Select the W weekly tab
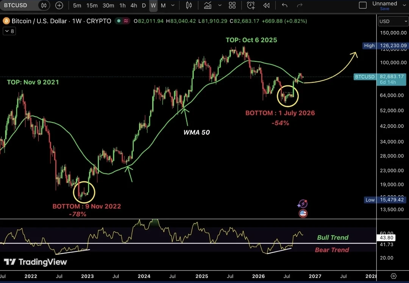Image resolution: width=409 pixels, height=283 pixels. coord(153,5)
